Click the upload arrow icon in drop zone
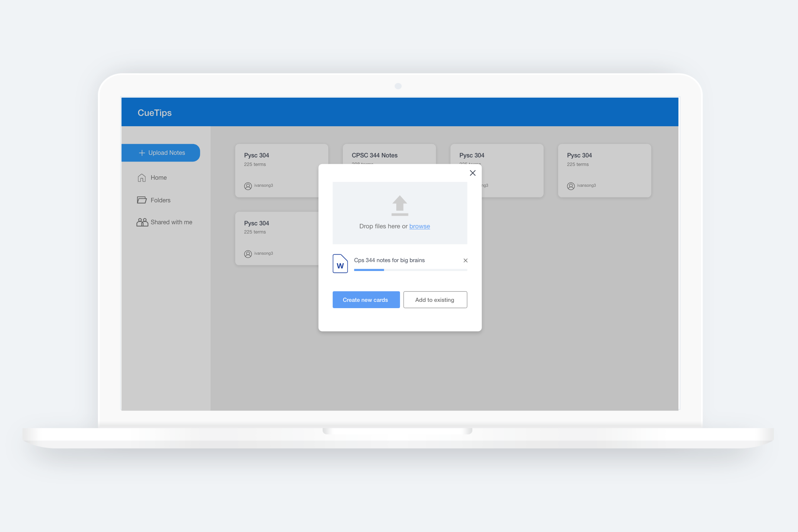The height and width of the screenshot is (532, 798). [x=400, y=205]
